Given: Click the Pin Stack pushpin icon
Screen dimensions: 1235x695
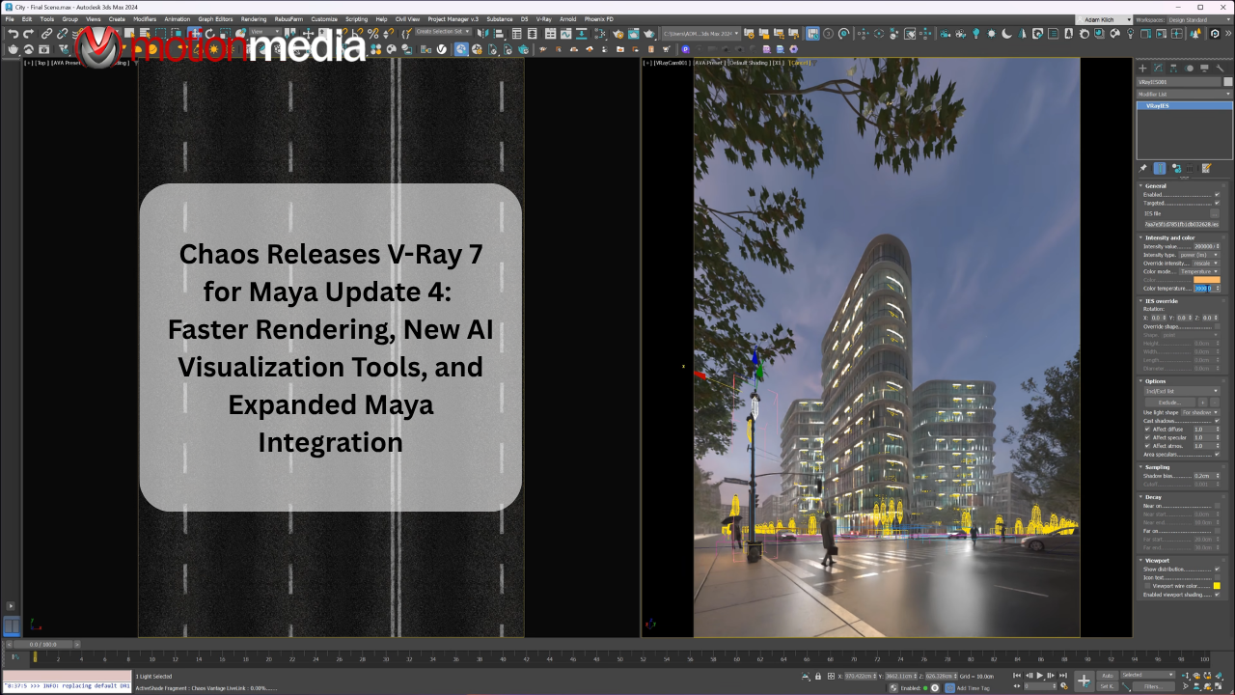Looking at the screenshot, I should (x=1143, y=168).
